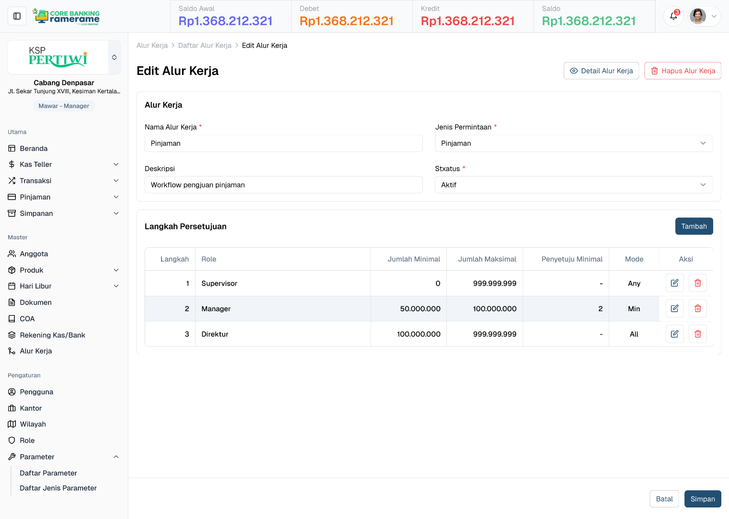The height and width of the screenshot is (519, 729).
Task: Open the Jenis Permintaan dropdown
Action: point(573,143)
